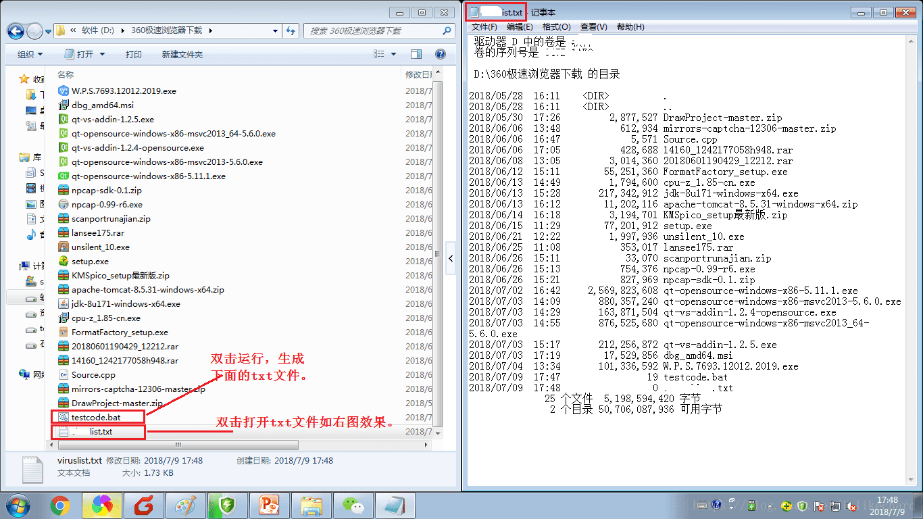923x519 pixels.
Task: Select unsilent_10.exe file icon
Action: coord(64,247)
